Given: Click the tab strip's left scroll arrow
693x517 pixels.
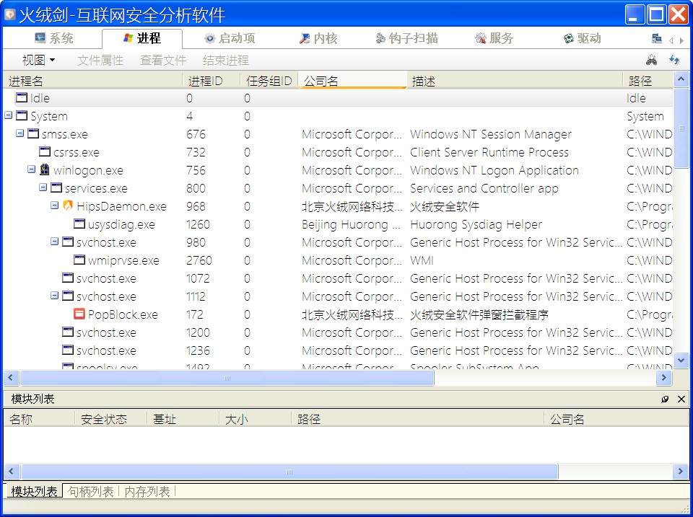Looking at the screenshot, I should coord(671,40).
